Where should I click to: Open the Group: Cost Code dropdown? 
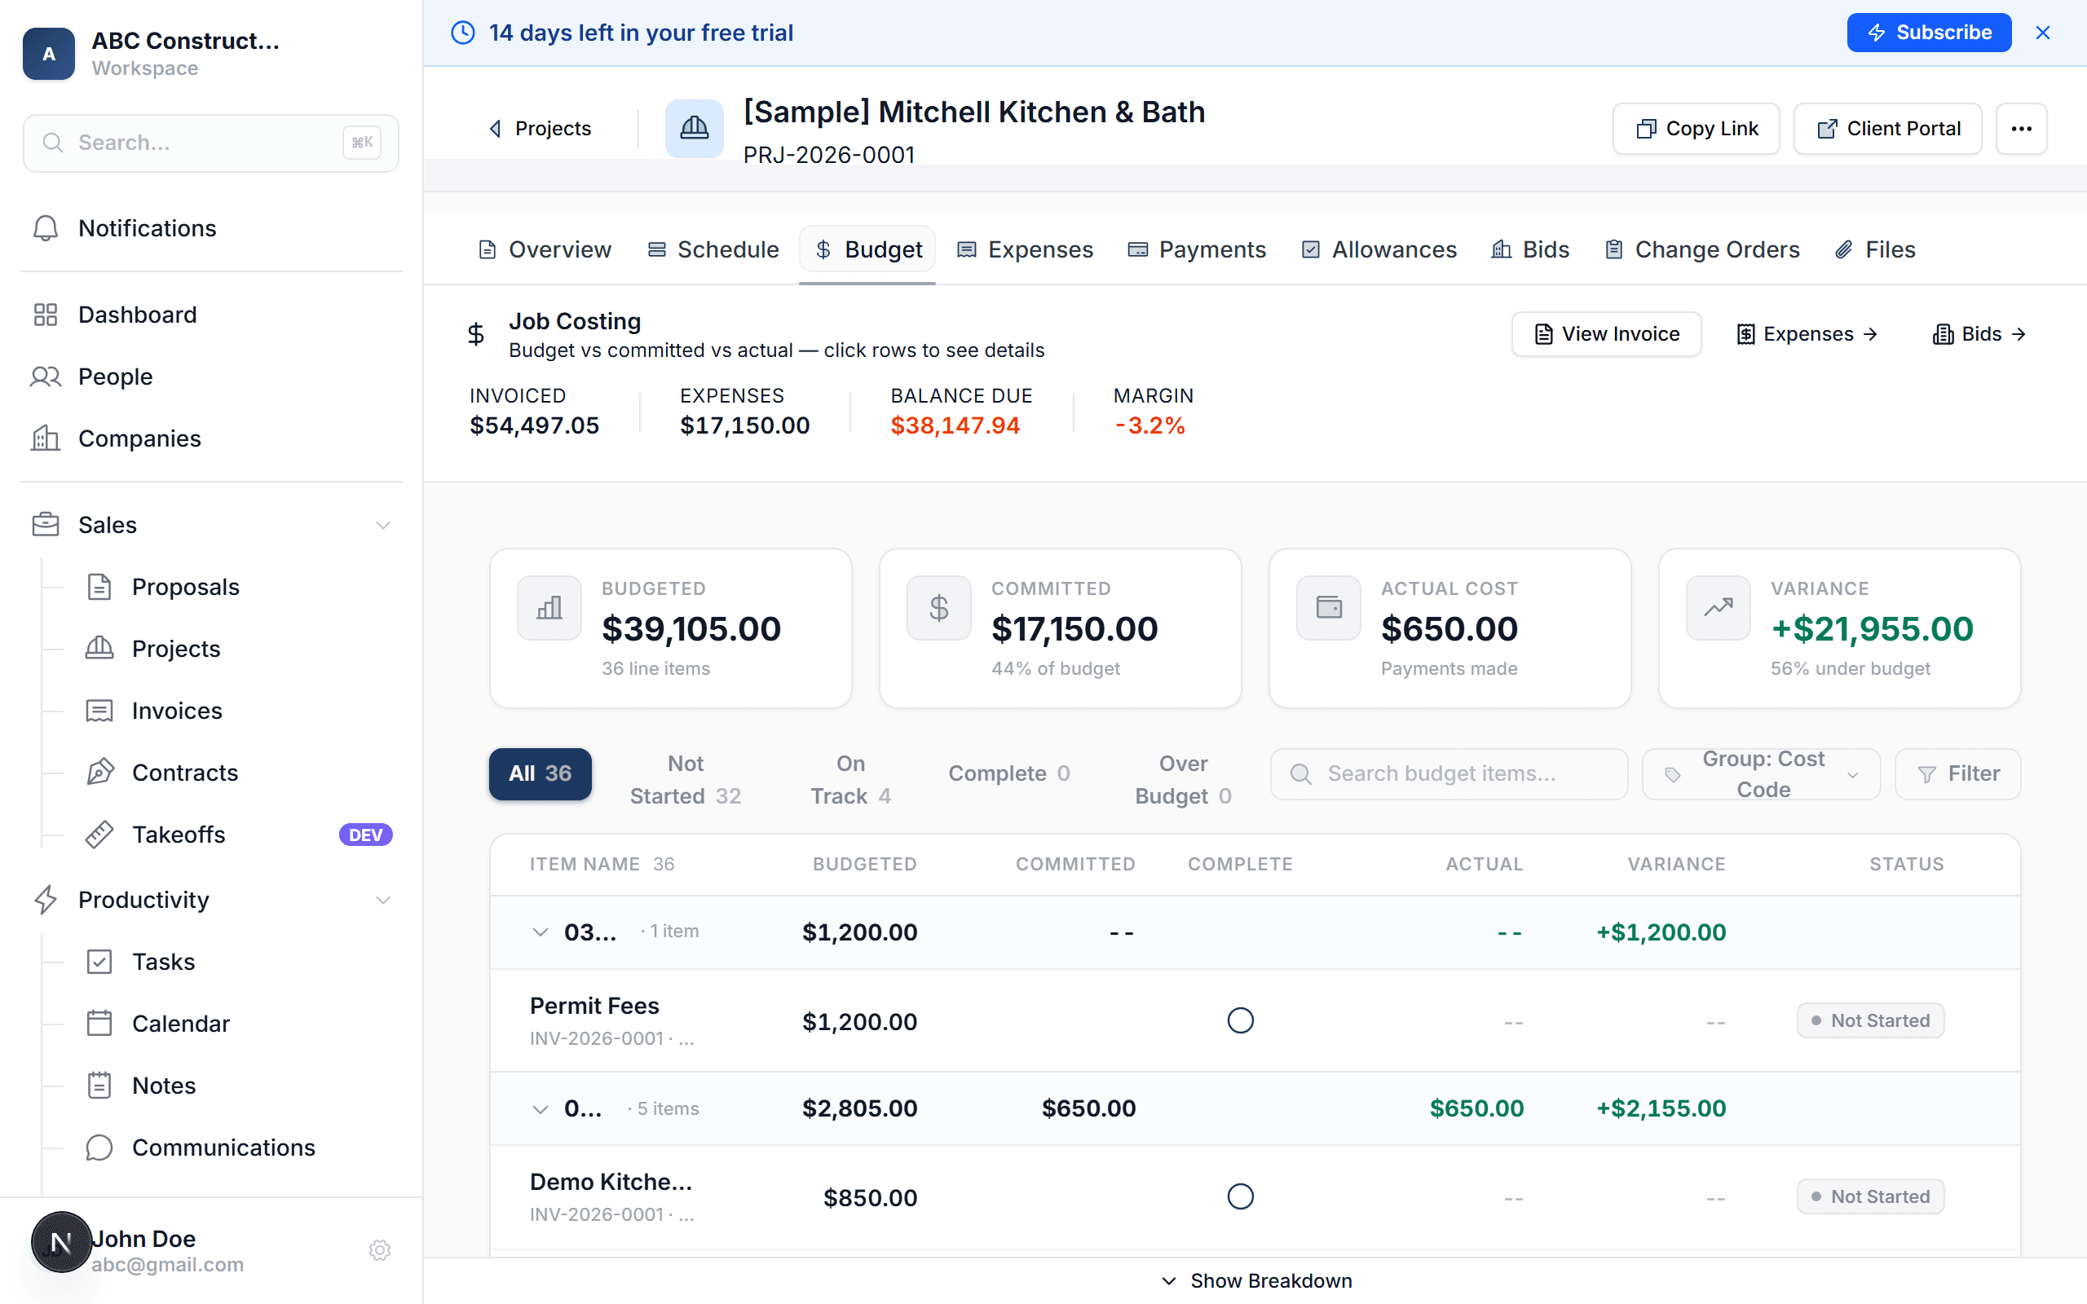click(1761, 773)
